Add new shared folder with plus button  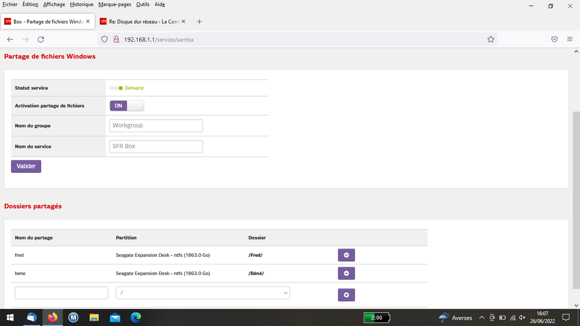pyautogui.click(x=346, y=295)
